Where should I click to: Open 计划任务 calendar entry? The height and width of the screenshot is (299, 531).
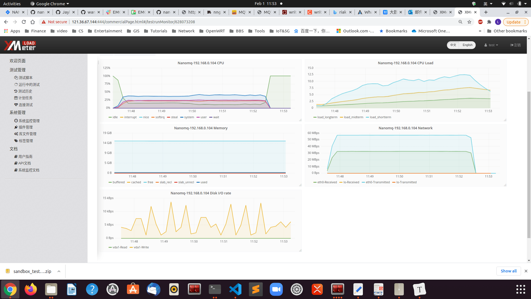(x=25, y=98)
